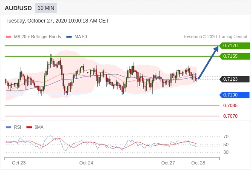
Task: Select the 0.7123 current price tag
Action: pos(234,79)
